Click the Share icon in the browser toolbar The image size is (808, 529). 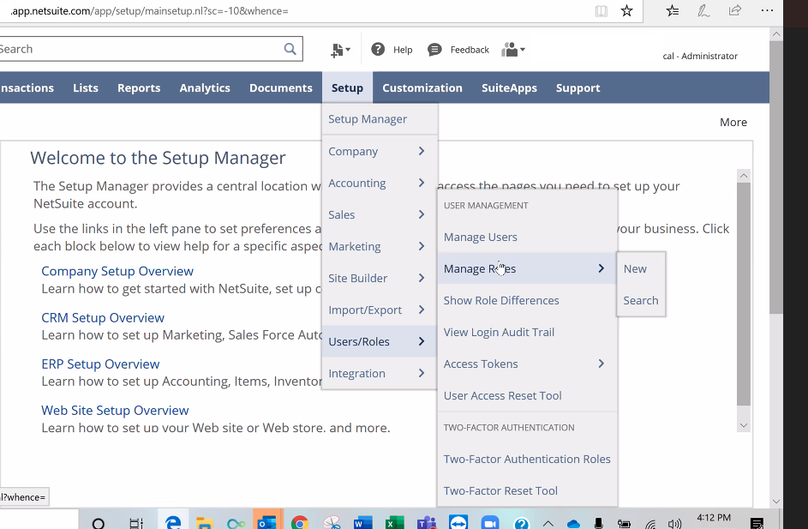click(734, 10)
